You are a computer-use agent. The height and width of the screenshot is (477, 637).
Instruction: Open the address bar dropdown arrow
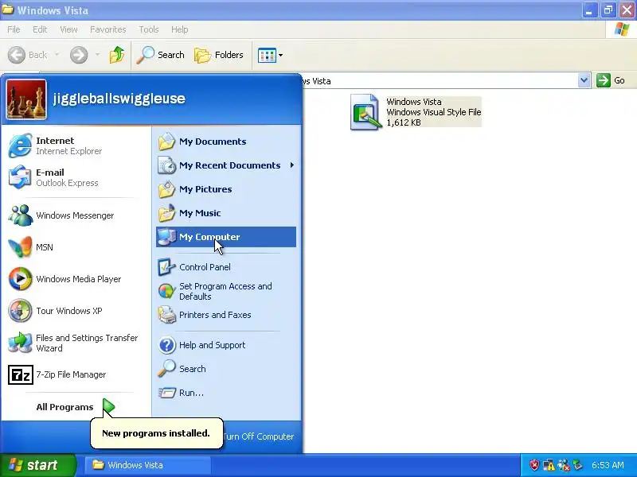(x=584, y=80)
